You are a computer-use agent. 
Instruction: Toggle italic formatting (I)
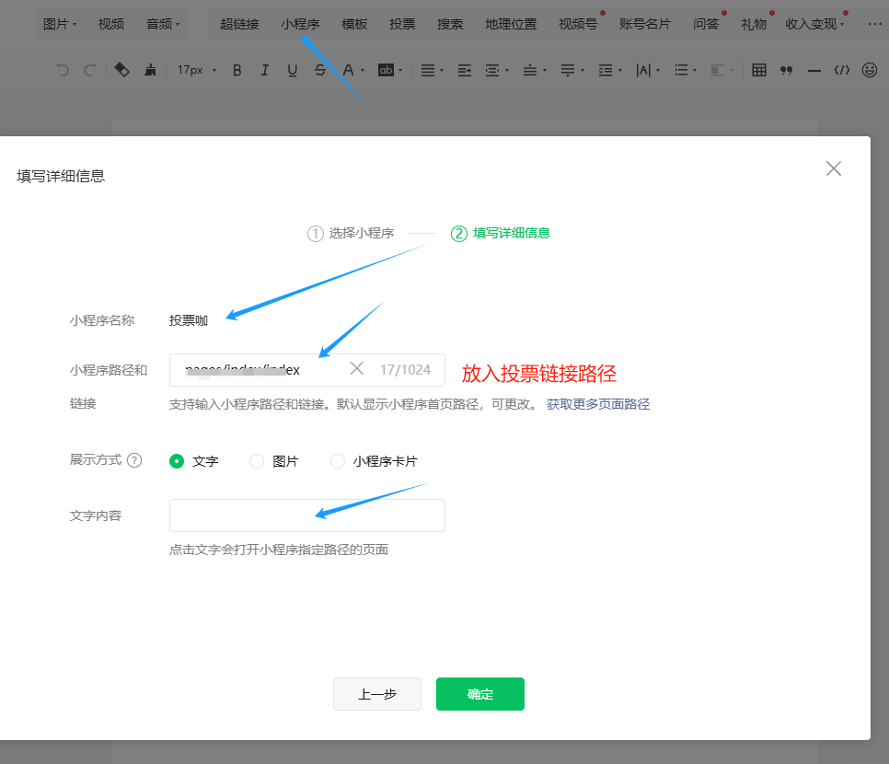click(265, 70)
